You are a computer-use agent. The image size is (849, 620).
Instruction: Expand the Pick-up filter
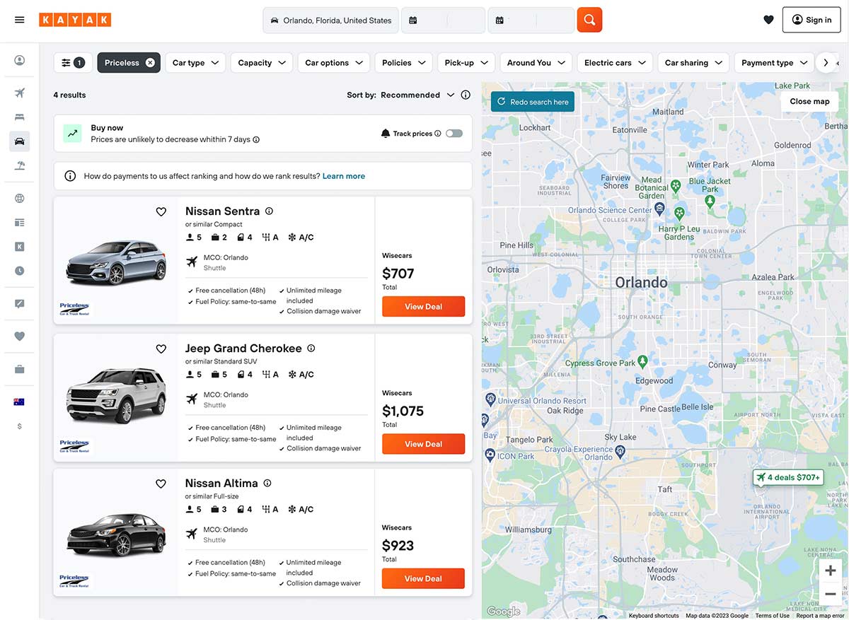pos(466,63)
